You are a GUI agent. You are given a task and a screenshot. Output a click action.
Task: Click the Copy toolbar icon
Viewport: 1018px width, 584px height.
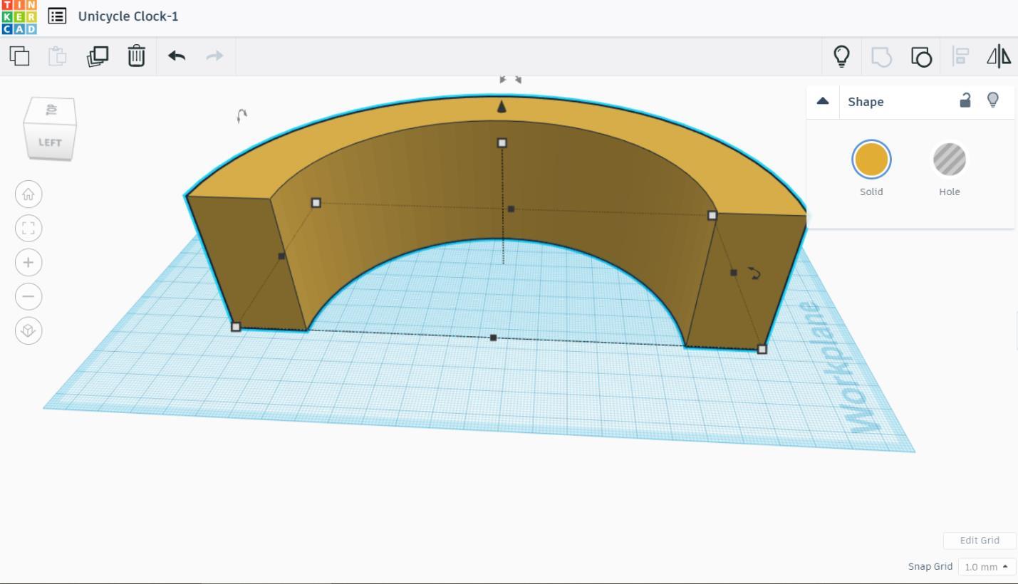(x=19, y=56)
